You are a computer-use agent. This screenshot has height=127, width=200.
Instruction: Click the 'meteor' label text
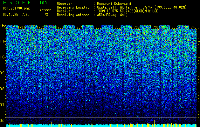point(45,10)
